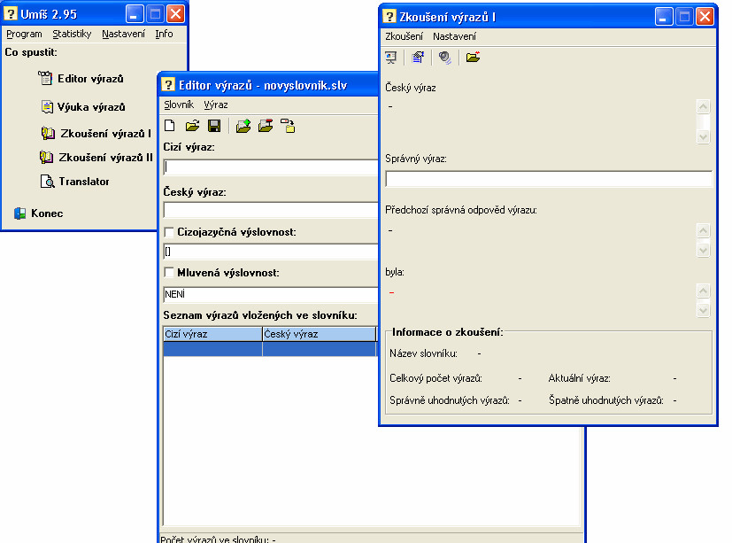The width and height of the screenshot is (732, 543).
Task: Click the 'Správně uhodnutých výrazů:' label
Action: click(x=450, y=400)
